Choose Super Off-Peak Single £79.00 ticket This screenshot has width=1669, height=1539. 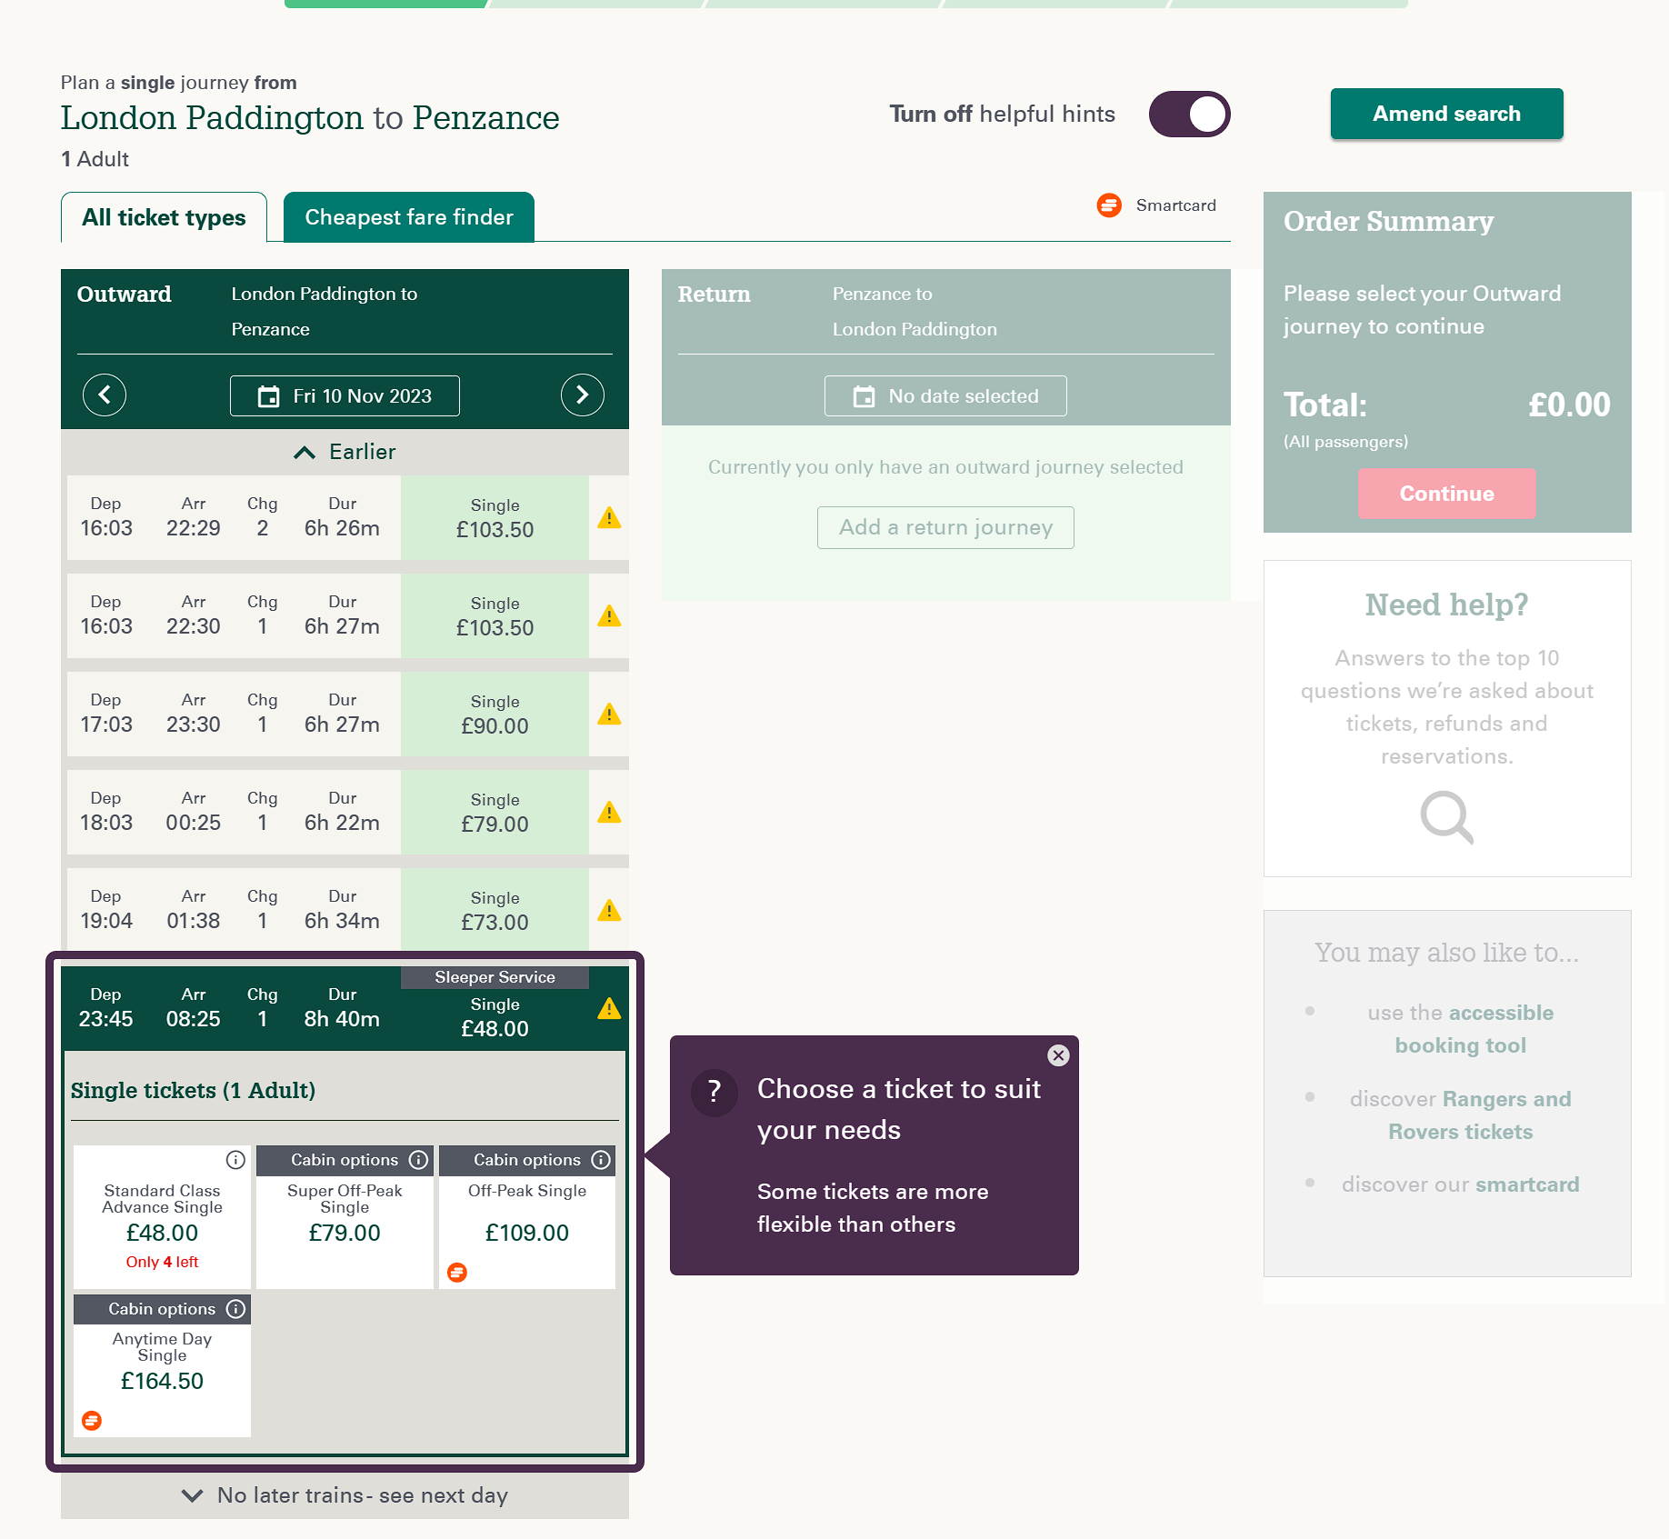click(345, 1217)
